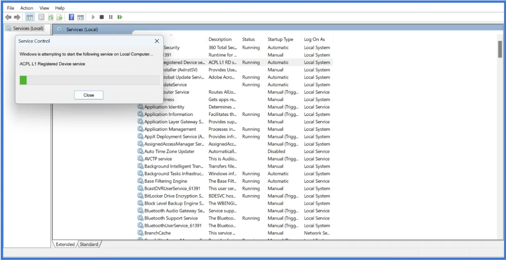The image size is (506, 260).
Task: Click the Pause Service toolbar icon
Action: pyautogui.click(x=111, y=17)
